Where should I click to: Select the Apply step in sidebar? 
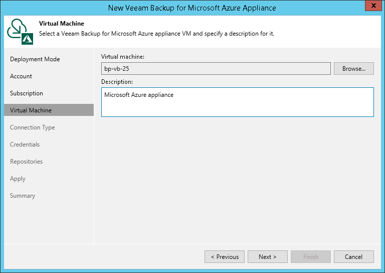pyautogui.click(x=18, y=179)
